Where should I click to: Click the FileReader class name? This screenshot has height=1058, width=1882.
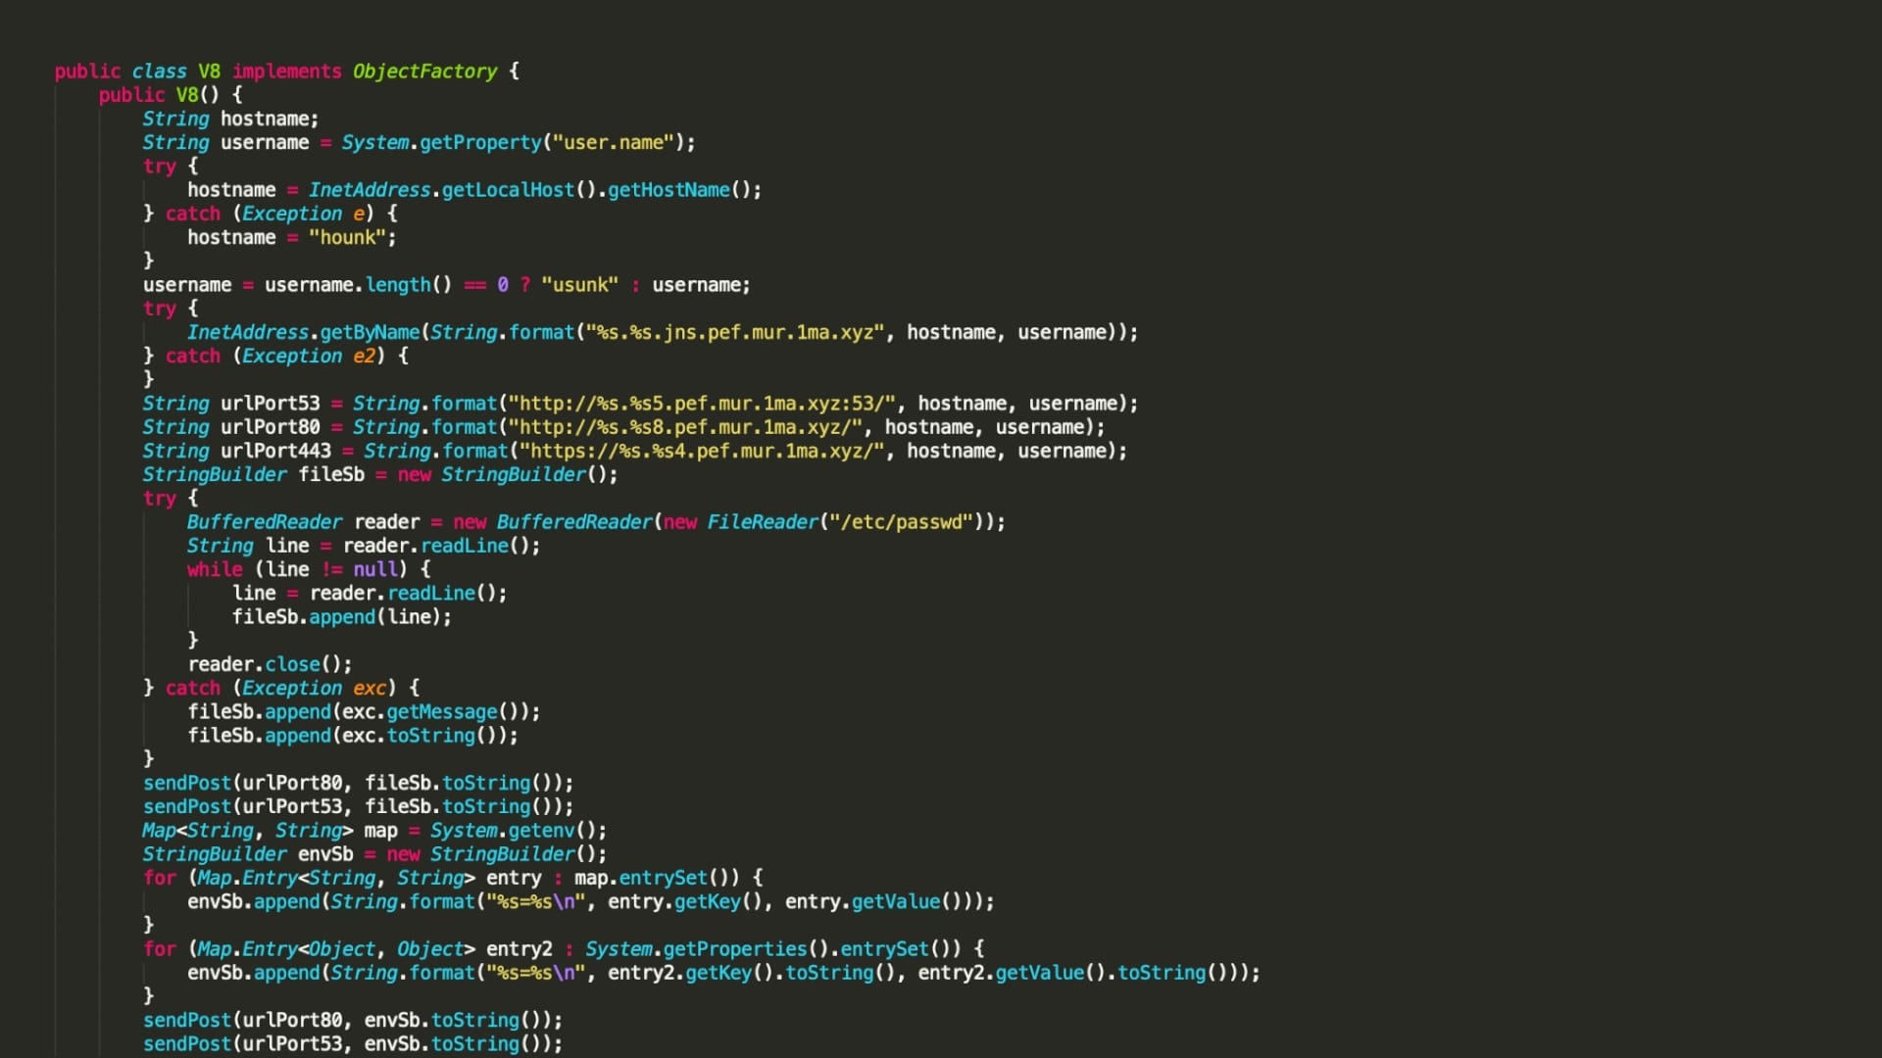click(x=762, y=522)
